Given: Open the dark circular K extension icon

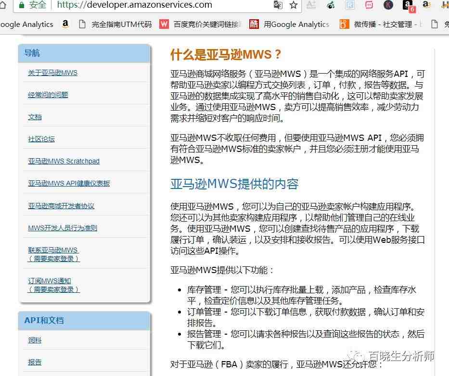Looking at the screenshot, I should coord(388,5).
